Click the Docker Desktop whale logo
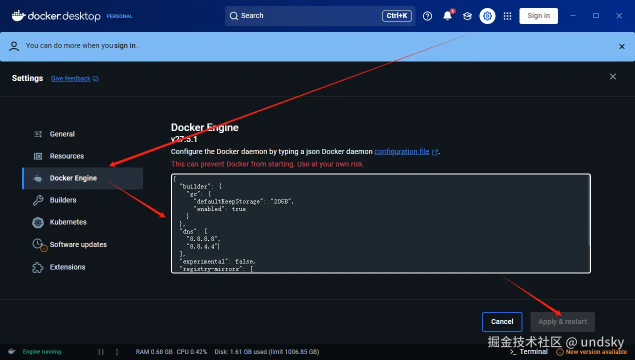Viewport: 635px width, 360px height. (18, 15)
